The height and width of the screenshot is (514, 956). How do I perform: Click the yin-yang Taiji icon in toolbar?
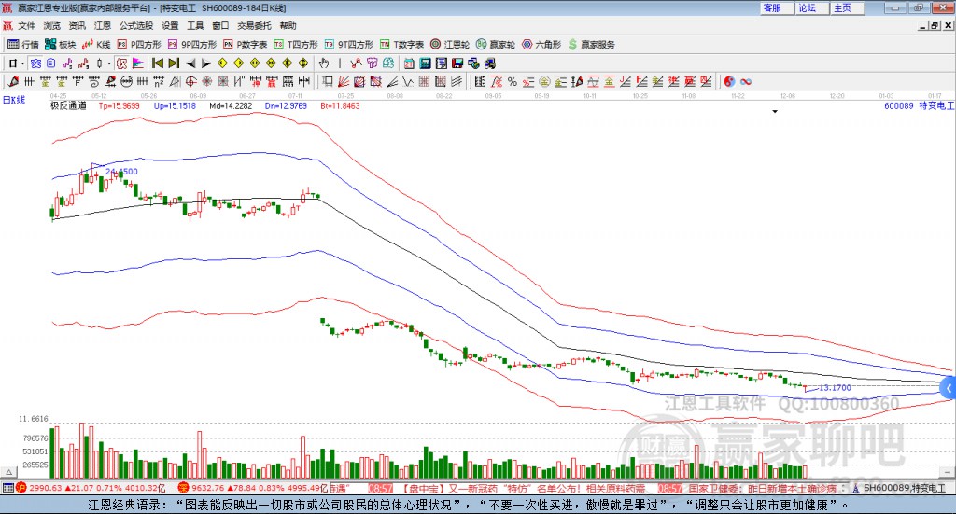(x=730, y=81)
